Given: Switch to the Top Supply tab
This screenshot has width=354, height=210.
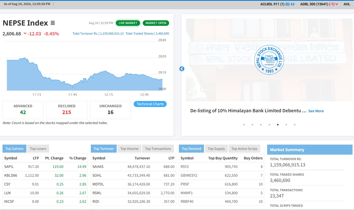Looking at the screenshot, I should [216, 149].
